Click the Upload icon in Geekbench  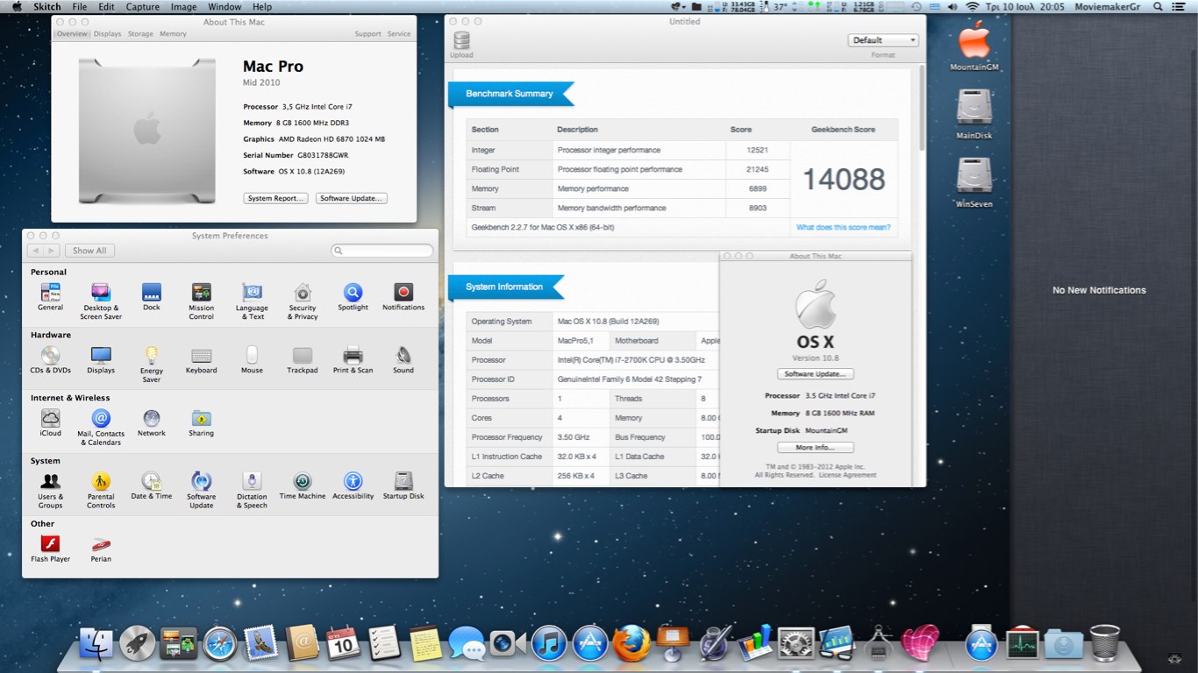coord(461,45)
